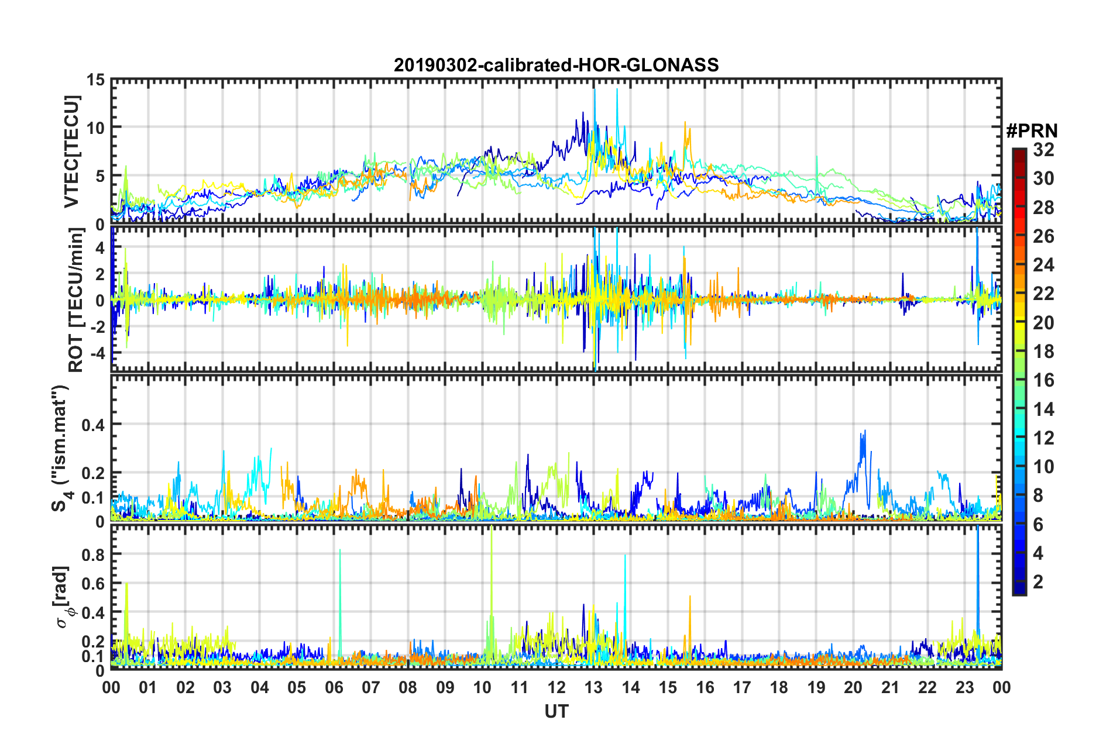Click colorbar tick label 10
This screenshot has width=1113, height=744.
[x=1043, y=466]
